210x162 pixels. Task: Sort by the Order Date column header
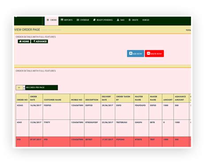click(x=36, y=98)
